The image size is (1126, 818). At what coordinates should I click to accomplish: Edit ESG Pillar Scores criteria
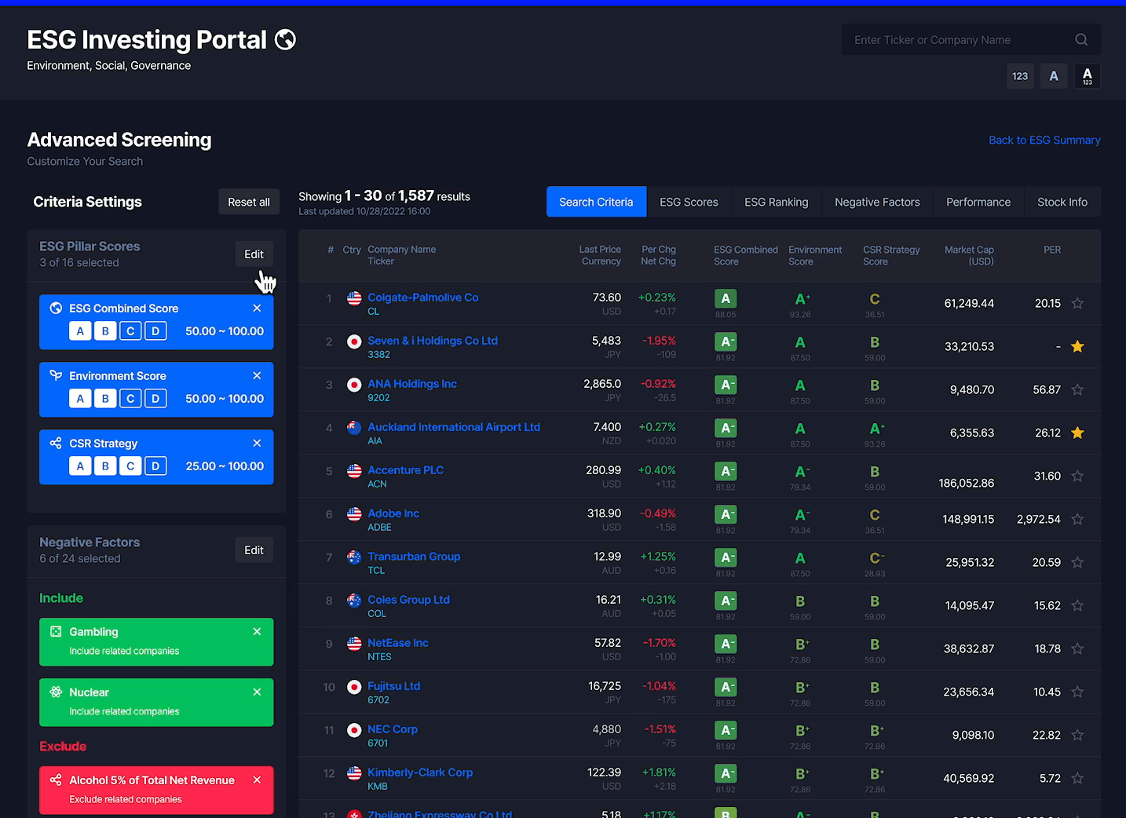click(254, 254)
